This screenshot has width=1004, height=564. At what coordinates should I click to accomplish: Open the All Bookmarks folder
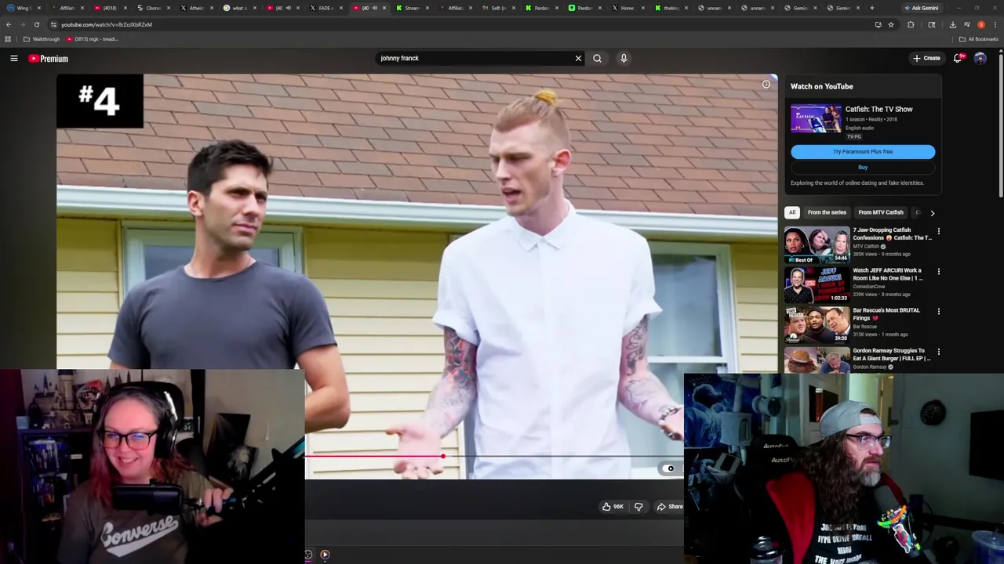click(x=978, y=39)
